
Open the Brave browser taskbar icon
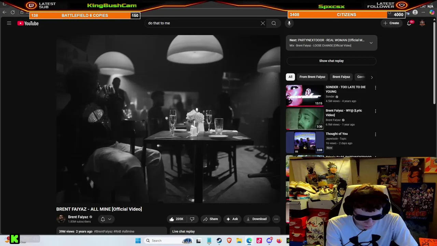tap(229, 241)
